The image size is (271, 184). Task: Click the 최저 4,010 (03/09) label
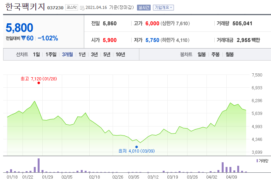click(x=137, y=151)
